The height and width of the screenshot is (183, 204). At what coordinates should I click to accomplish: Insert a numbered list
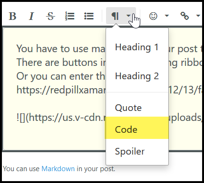[x=70, y=16]
